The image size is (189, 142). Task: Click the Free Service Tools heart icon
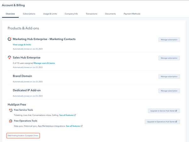(x=10, y=110)
